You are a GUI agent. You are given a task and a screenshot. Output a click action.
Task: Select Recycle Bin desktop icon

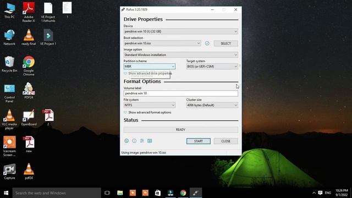[x=9, y=64]
